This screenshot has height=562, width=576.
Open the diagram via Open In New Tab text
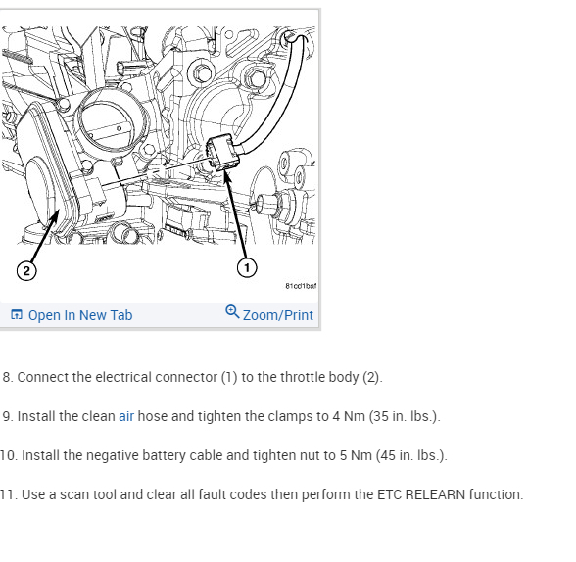80,315
